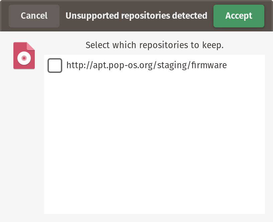
Task: Select the folded-corner page icon with the disc
Action: click(x=24, y=55)
